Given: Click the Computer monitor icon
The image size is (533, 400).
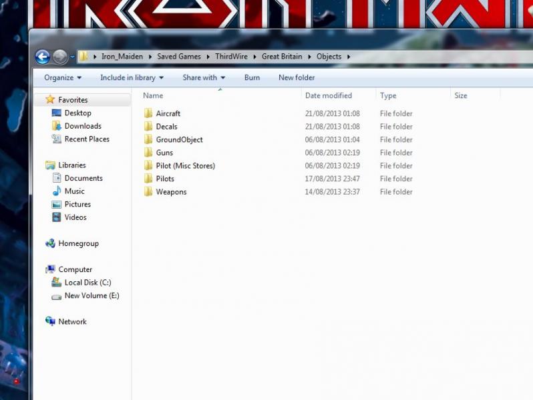Looking at the screenshot, I should click(50, 269).
